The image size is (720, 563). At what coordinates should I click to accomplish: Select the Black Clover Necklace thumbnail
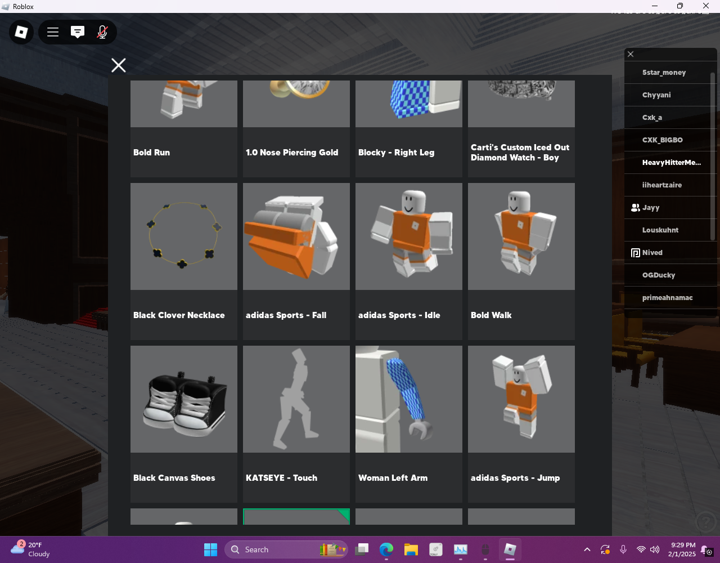(x=184, y=236)
